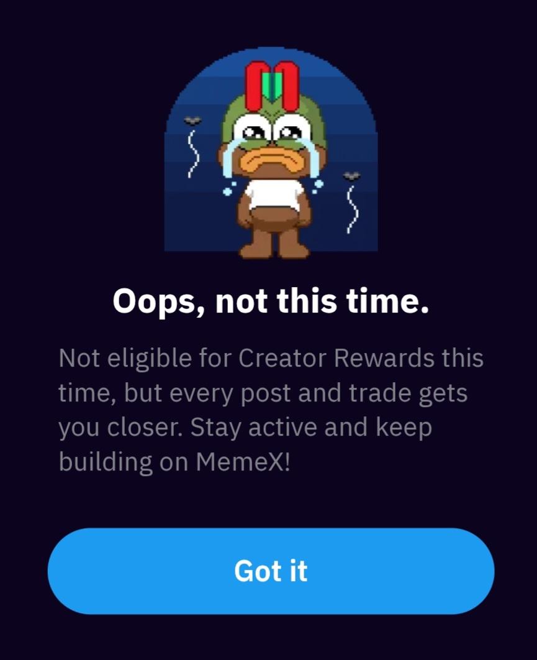Click the fly icon left of mascot
This screenshot has height=660, width=537.
192,121
